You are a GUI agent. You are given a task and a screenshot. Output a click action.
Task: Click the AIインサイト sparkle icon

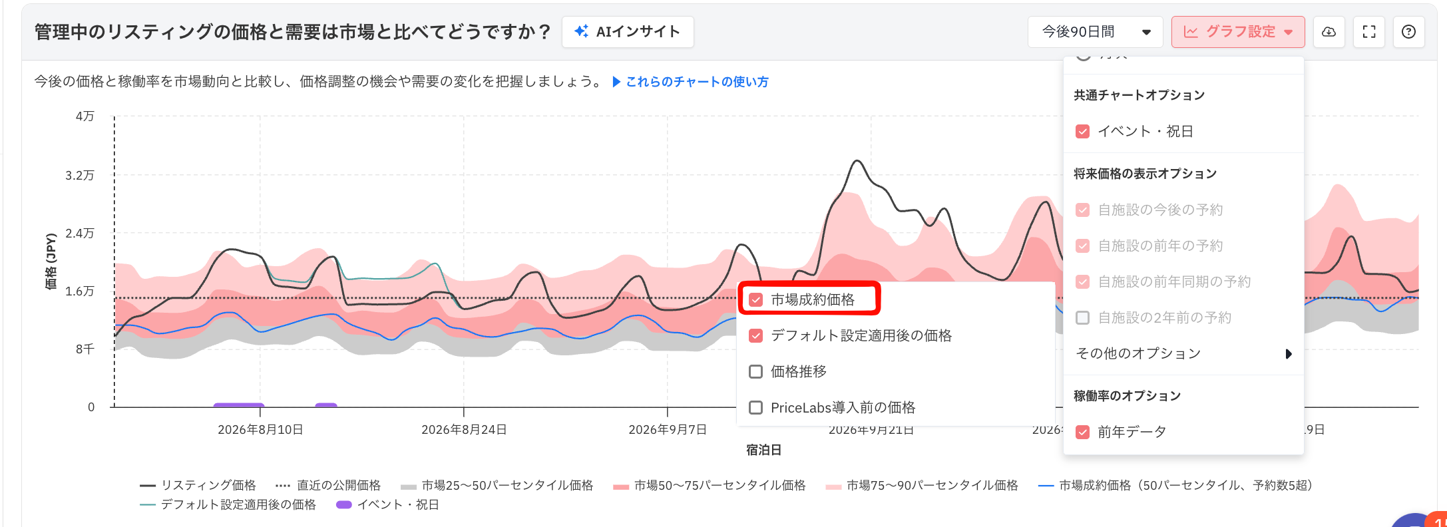tap(581, 31)
